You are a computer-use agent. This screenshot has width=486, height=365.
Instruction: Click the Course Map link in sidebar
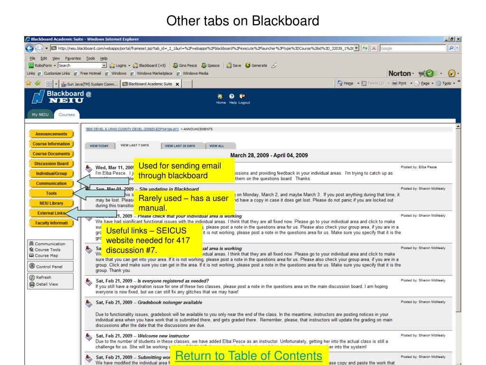[46, 256]
